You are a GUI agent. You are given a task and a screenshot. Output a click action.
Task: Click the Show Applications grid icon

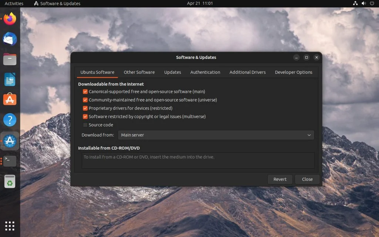coord(9,226)
